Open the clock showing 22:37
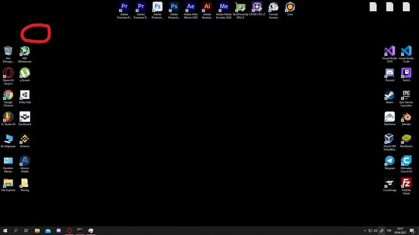 tap(400, 230)
